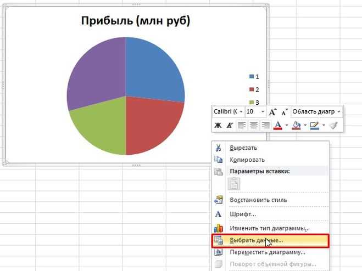Click legend label 1
Screen dimensions: 362x271
(x=257, y=77)
